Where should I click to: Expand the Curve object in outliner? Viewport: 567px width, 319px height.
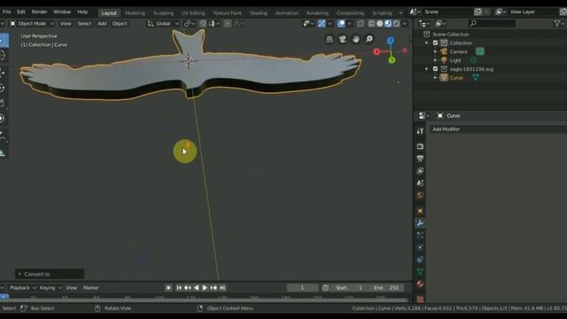click(435, 77)
